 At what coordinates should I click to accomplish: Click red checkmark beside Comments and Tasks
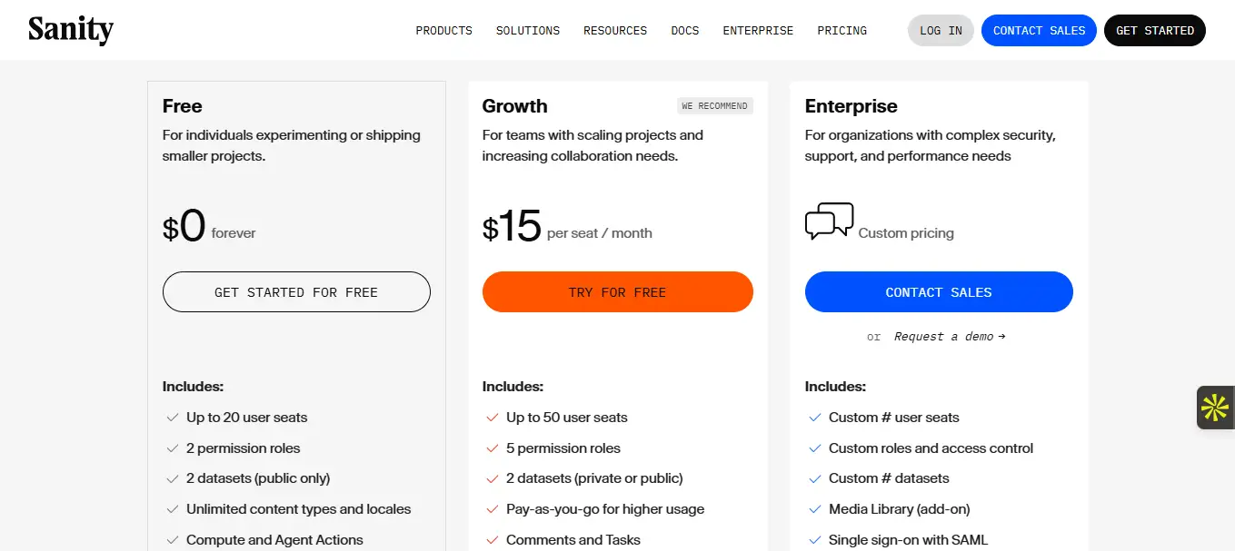click(492, 540)
